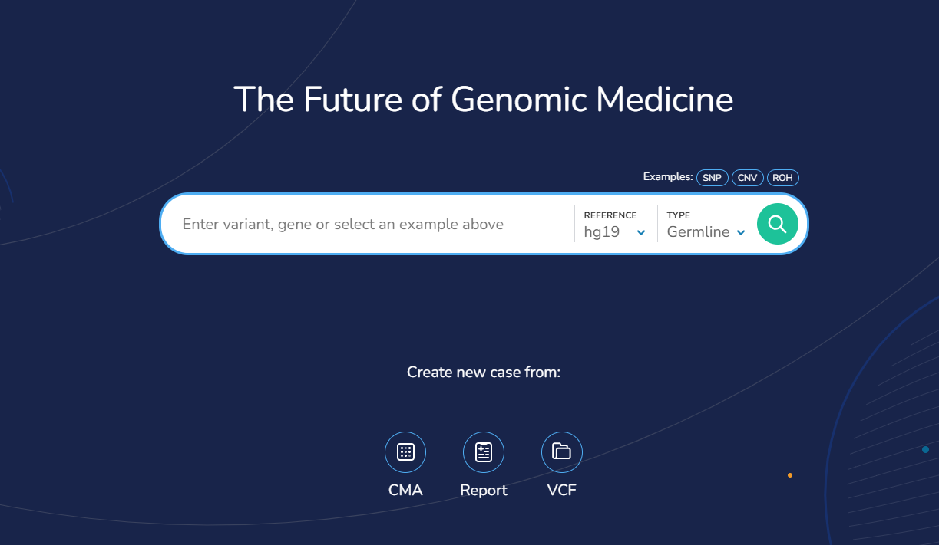Choose the ROH example pill
Viewport: 939px width, 545px height.
(782, 178)
